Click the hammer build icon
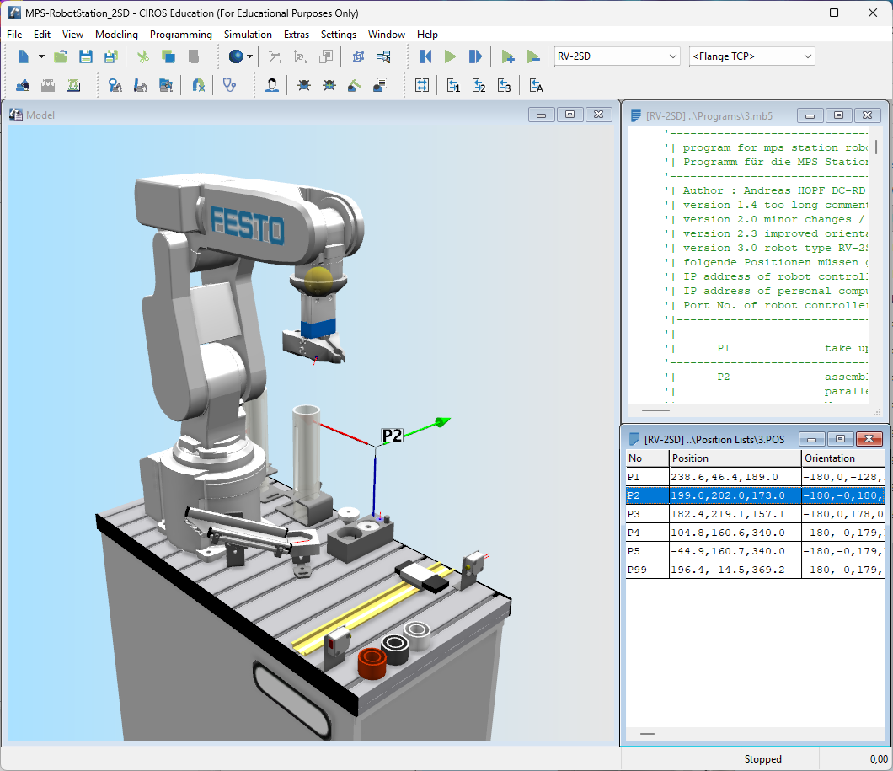 point(354,85)
